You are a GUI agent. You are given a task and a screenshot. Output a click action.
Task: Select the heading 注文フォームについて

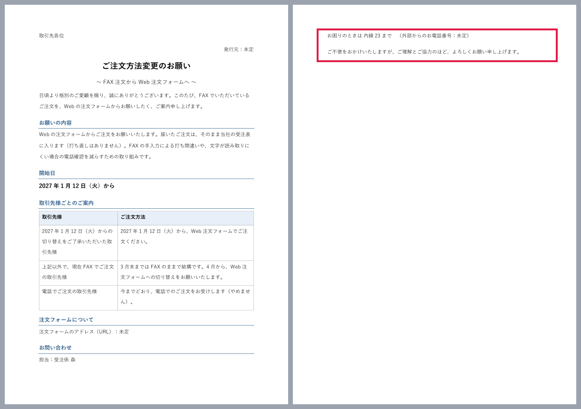tap(67, 320)
